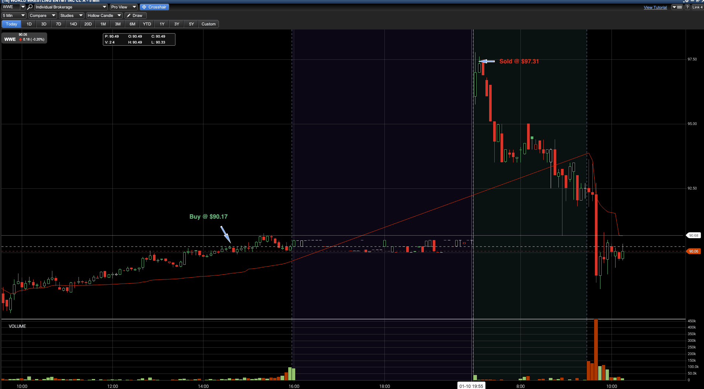Viewport: 704px width, 389px height.
Task: Search for a symbol with the magnifier icon
Action: (x=30, y=7)
